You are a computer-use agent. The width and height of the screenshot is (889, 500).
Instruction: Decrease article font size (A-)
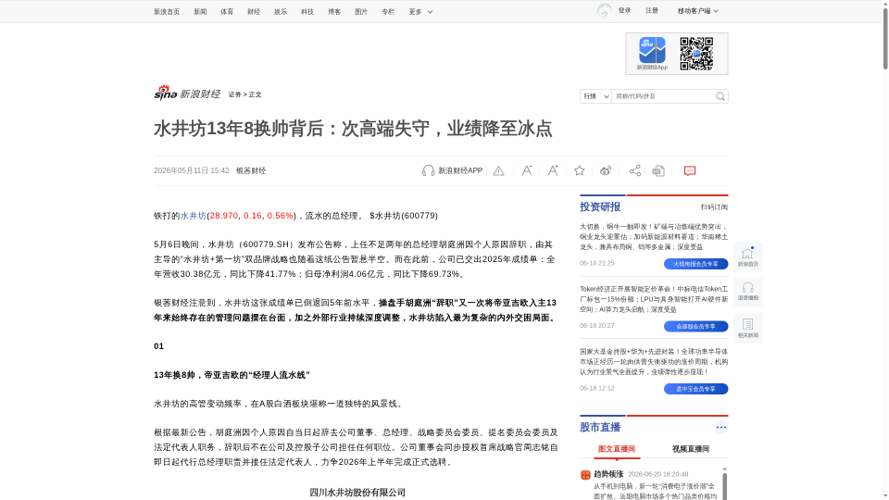coord(527,170)
